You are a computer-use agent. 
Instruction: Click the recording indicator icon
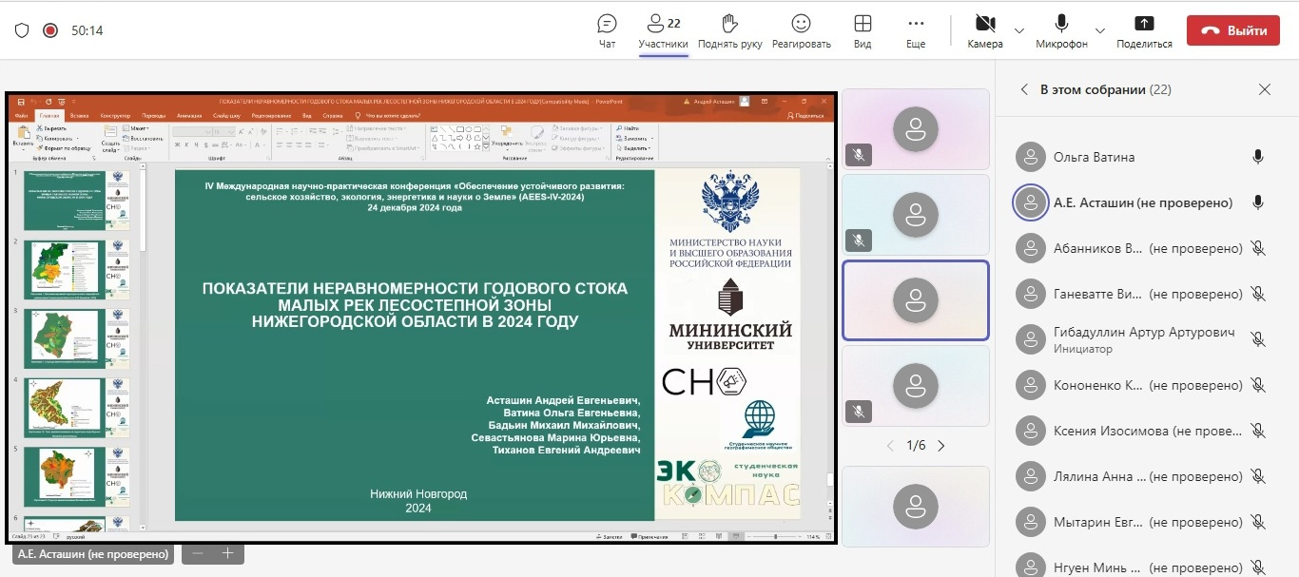[x=50, y=30]
